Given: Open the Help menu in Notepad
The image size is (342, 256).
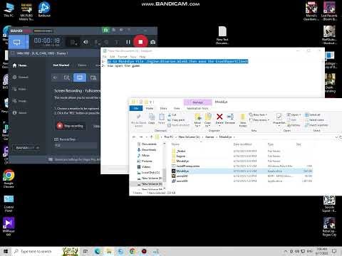Looking at the screenshot, I should 142,57.
